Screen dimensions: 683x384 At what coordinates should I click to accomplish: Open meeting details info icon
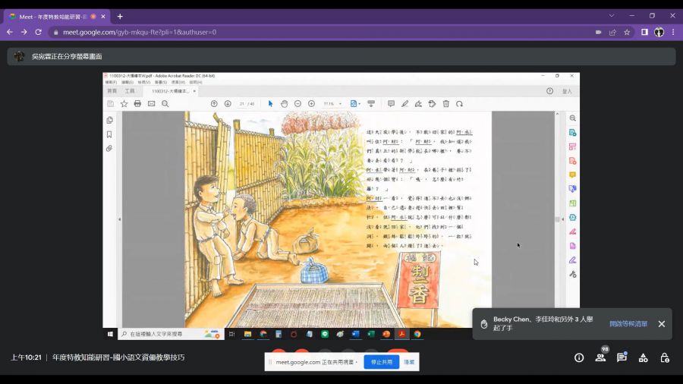tap(579, 358)
